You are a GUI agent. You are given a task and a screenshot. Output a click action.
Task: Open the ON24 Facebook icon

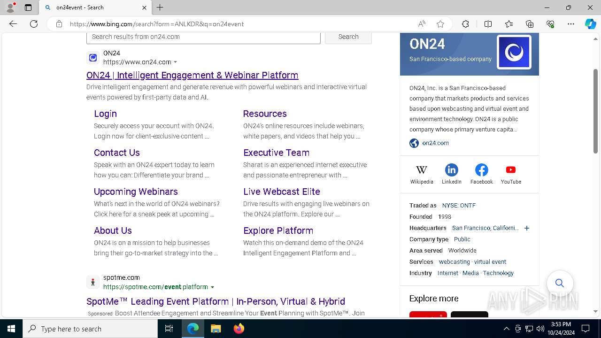pyautogui.click(x=482, y=170)
